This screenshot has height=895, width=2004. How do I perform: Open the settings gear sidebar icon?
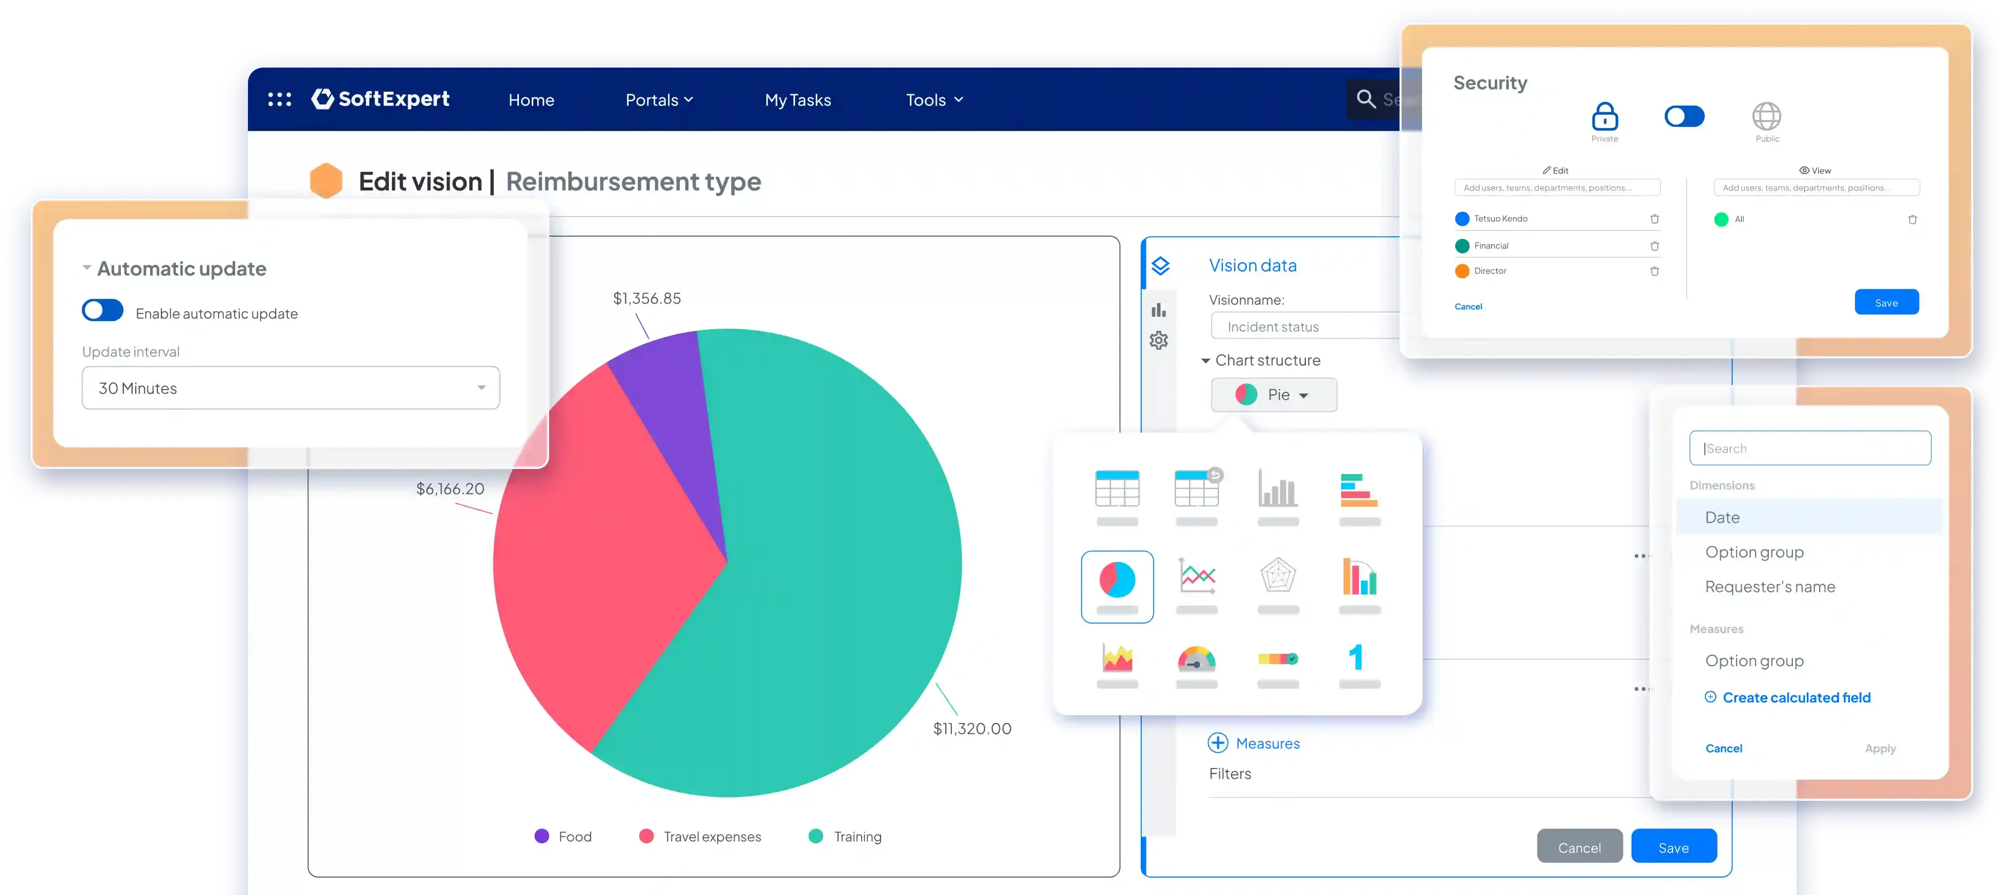[1158, 340]
